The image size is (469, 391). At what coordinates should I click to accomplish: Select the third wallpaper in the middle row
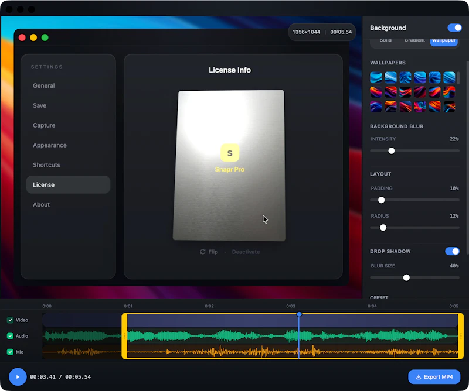(405, 92)
